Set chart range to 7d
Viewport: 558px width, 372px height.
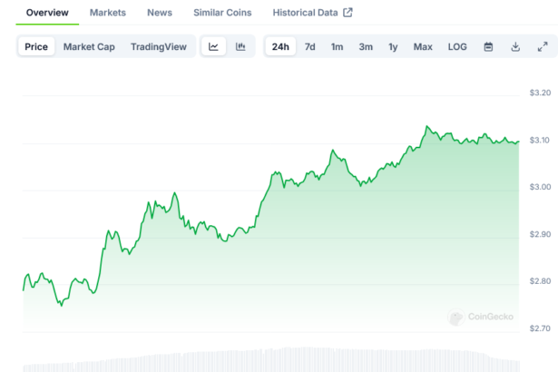pyautogui.click(x=310, y=46)
